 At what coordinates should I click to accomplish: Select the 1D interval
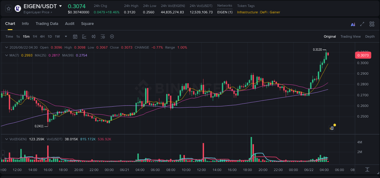[x=50, y=36]
